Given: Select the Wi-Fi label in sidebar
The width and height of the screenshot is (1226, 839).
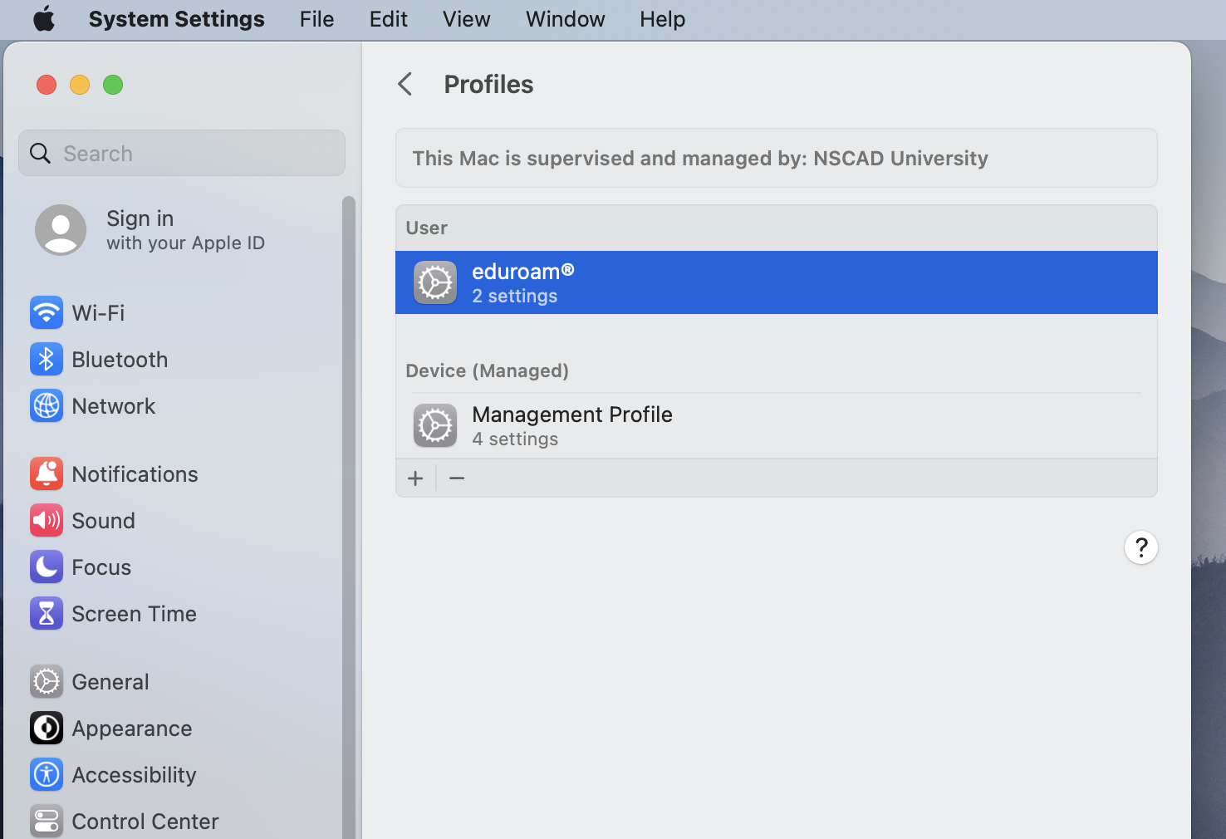Looking at the screenshot, I should point(98,313).
